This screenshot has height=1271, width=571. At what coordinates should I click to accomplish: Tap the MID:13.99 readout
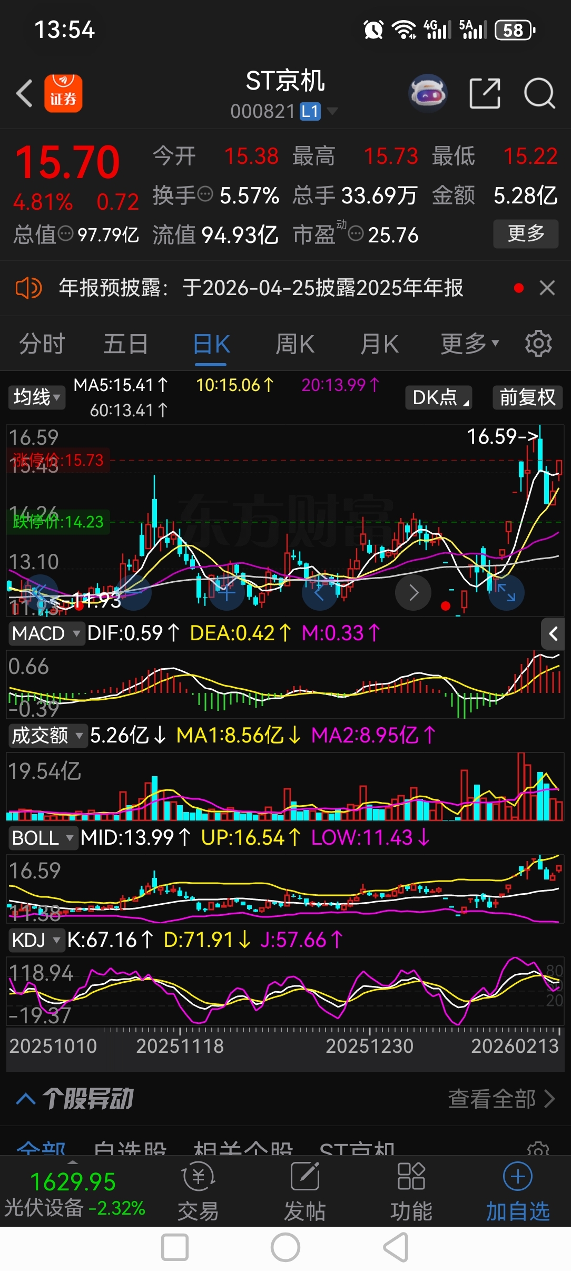pos(135,838)
